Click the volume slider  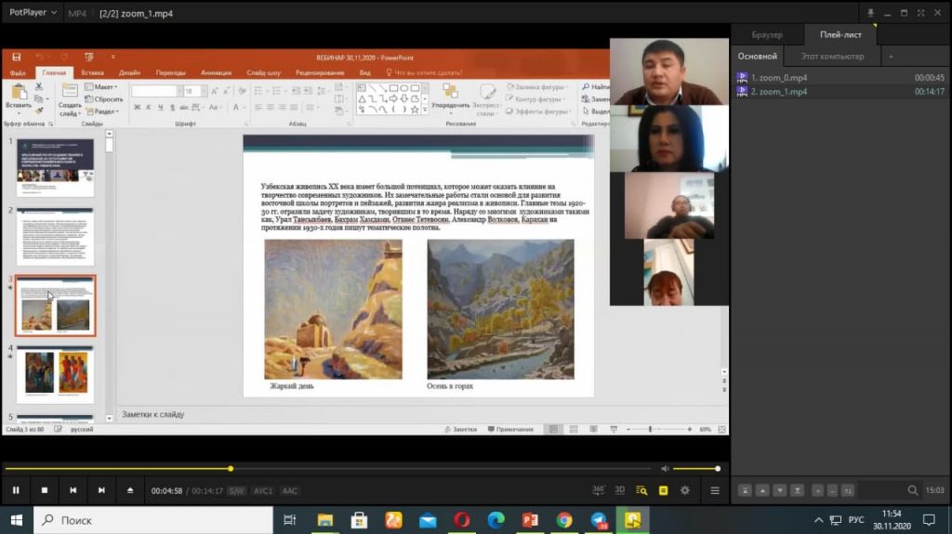click(x=695, y=468)
